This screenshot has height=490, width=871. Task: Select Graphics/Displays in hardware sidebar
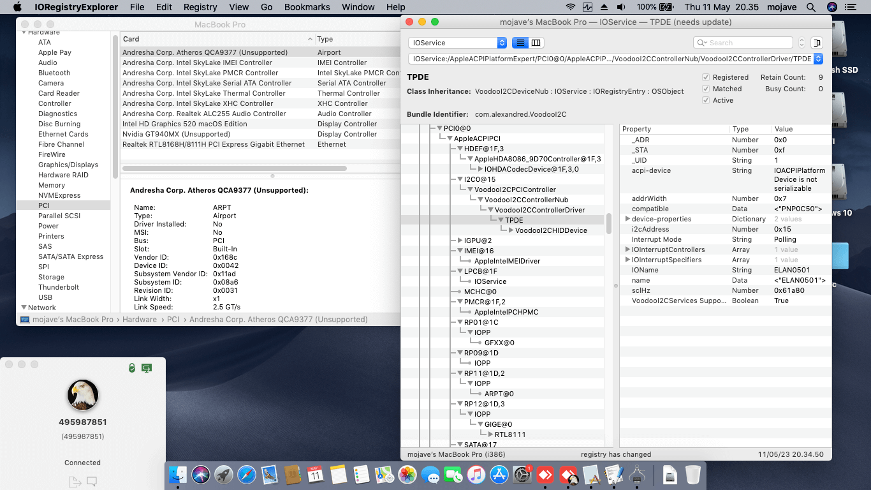[68, 165]
